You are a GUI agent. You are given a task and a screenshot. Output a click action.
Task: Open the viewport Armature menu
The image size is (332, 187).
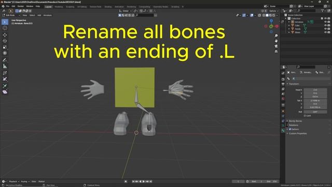[x=47, y=15]
